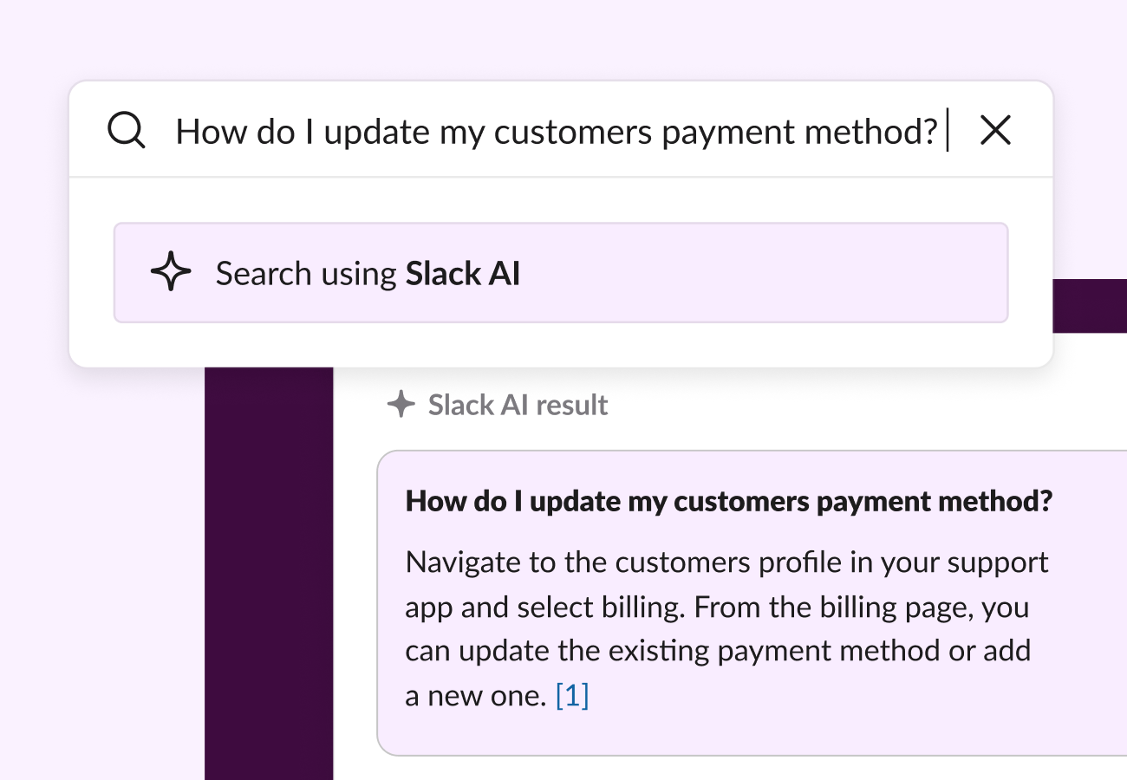
Task: Focus the search field containing the payment question
Action: pos(561,131)
